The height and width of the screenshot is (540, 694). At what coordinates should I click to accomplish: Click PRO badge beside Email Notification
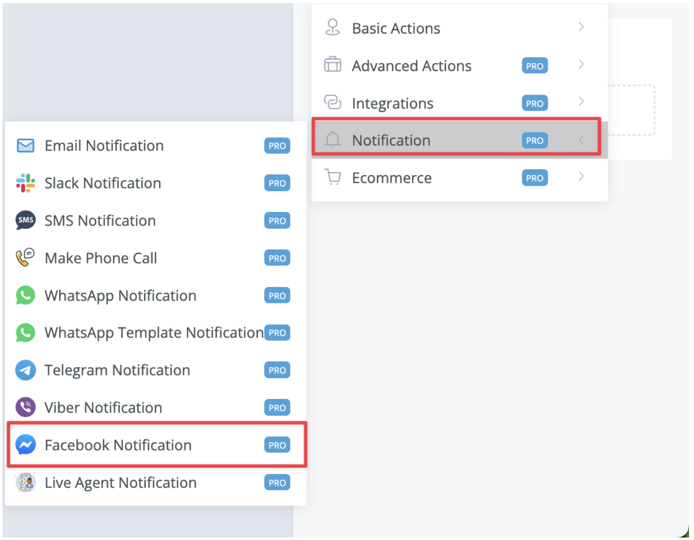tap(277, 146)
